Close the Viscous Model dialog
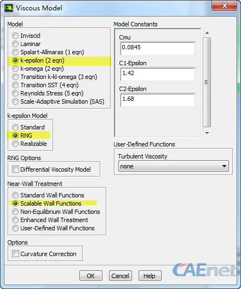The image size is (241, 289). click(224, 6)
